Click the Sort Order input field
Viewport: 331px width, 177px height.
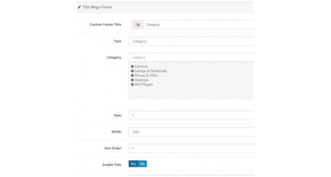pyautogui.click(x=191, y=148)
